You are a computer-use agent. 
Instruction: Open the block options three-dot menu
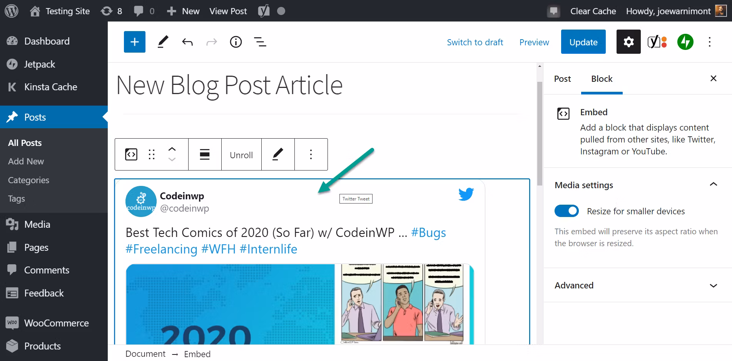click(311, 154)
